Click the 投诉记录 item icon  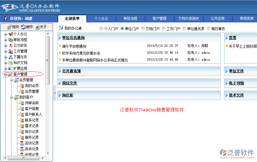click(x=22, y=149)
